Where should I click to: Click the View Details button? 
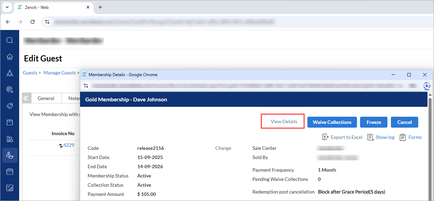coord(284,122)
